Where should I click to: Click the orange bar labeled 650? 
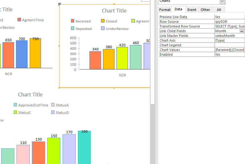tap(8, 55)
